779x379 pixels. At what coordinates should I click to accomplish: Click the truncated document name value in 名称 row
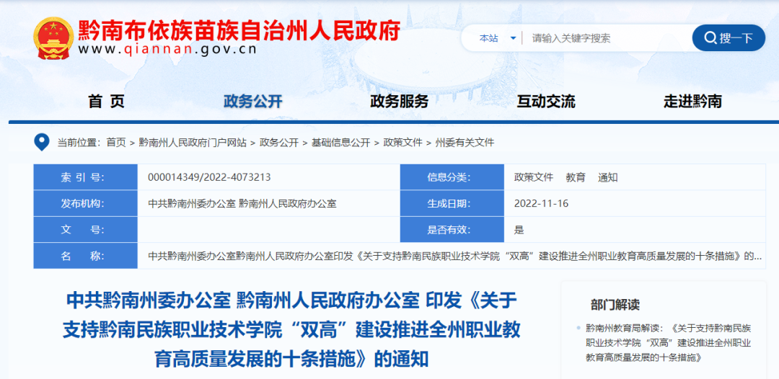[x=454, y=257]
